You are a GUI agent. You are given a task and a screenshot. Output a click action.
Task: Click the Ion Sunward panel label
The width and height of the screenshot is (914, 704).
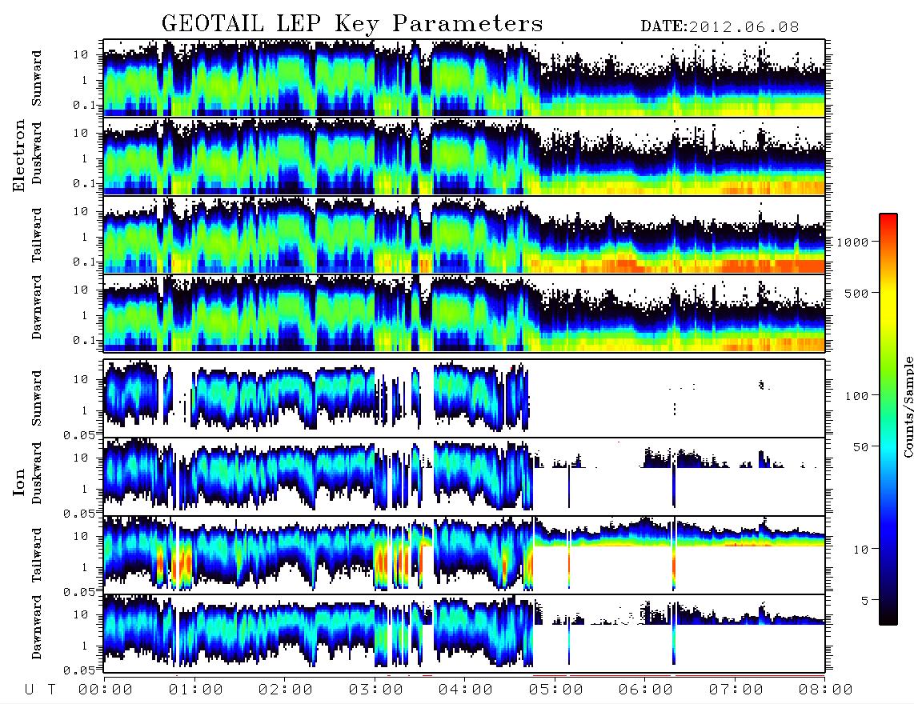(x=37, y=398)
